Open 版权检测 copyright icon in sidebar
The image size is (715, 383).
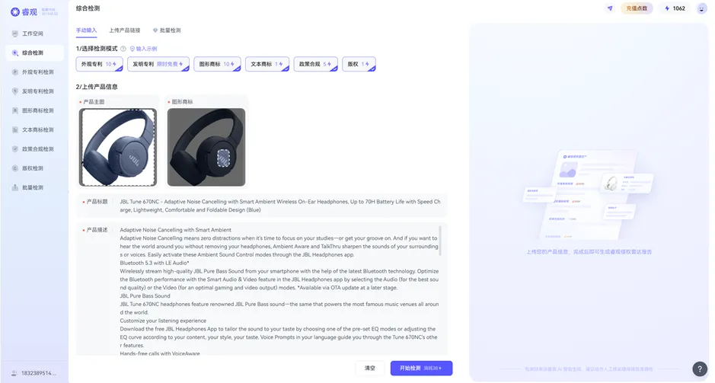(x=15, y=168)
